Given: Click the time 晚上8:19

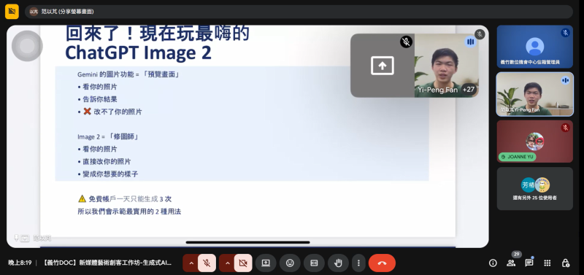Looking at the screenshot, I should [20, 263].
